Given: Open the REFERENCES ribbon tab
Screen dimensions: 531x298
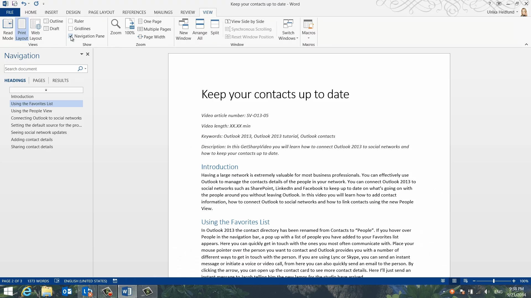Looking at the screenshot, I should (134, 12).
